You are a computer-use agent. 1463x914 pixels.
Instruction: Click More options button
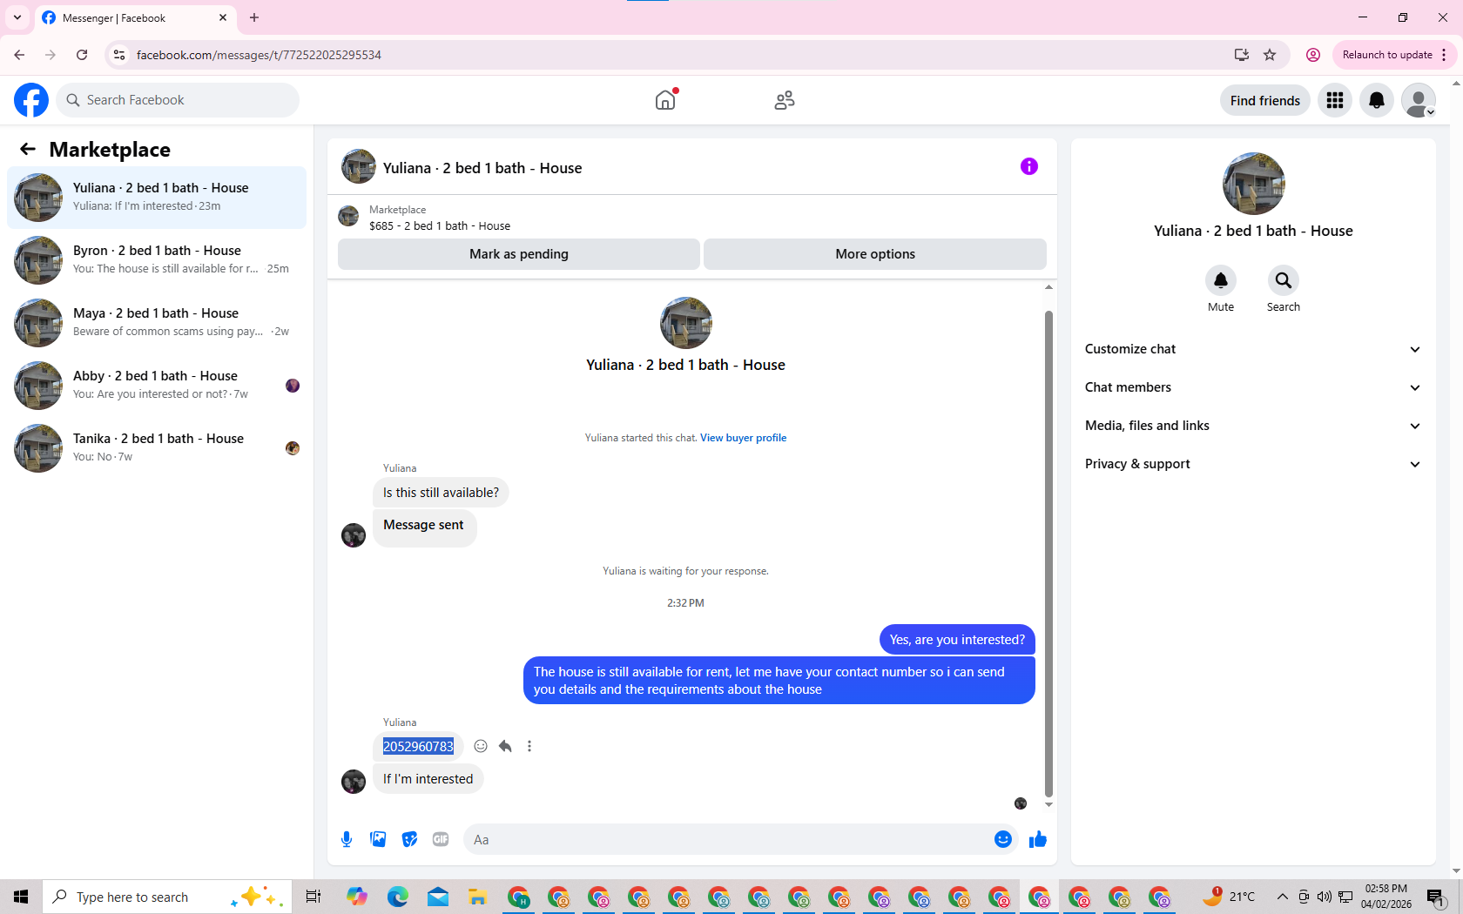(875, 254)
